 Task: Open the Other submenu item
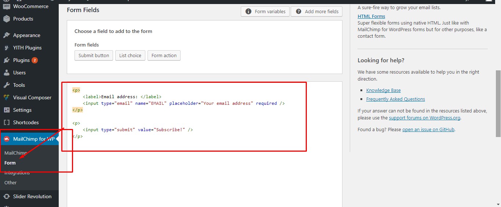[x=10, y=183]
